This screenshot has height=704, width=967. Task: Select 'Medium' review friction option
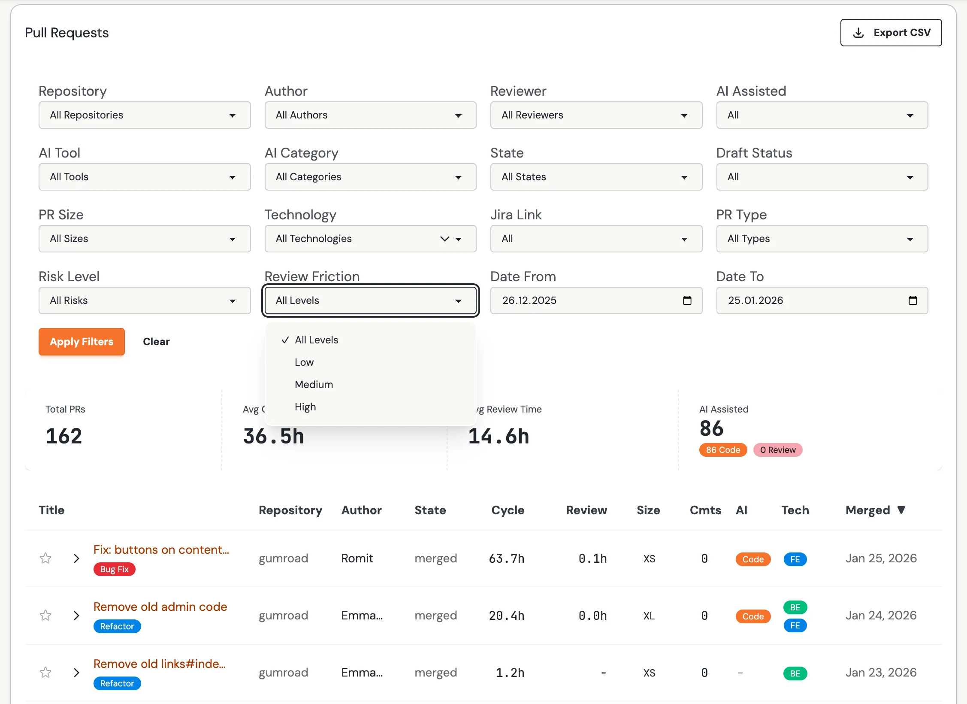click(x=370, y=385)
